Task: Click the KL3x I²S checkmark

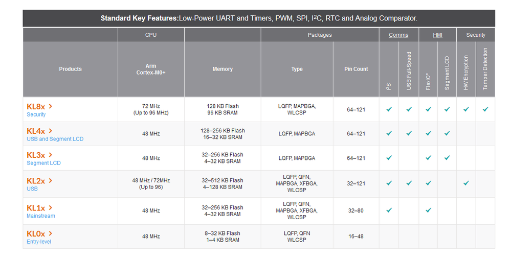Action: click(389, 158)
